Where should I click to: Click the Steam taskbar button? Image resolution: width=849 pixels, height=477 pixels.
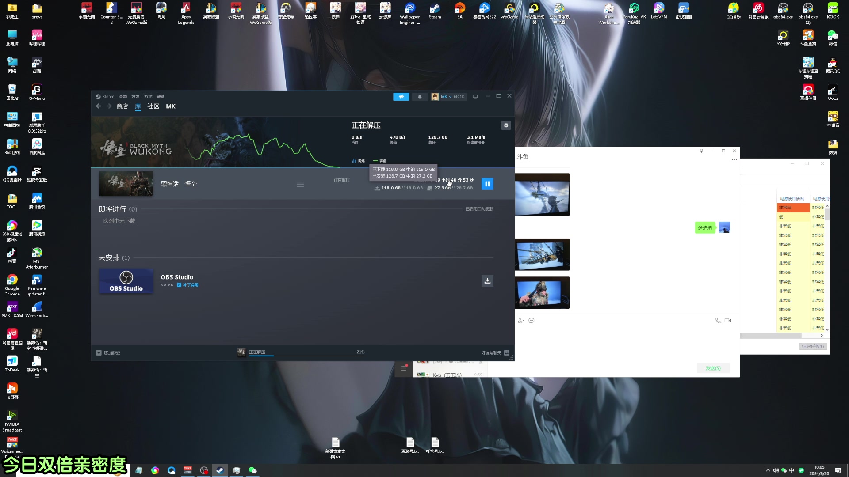click(220, 470)
